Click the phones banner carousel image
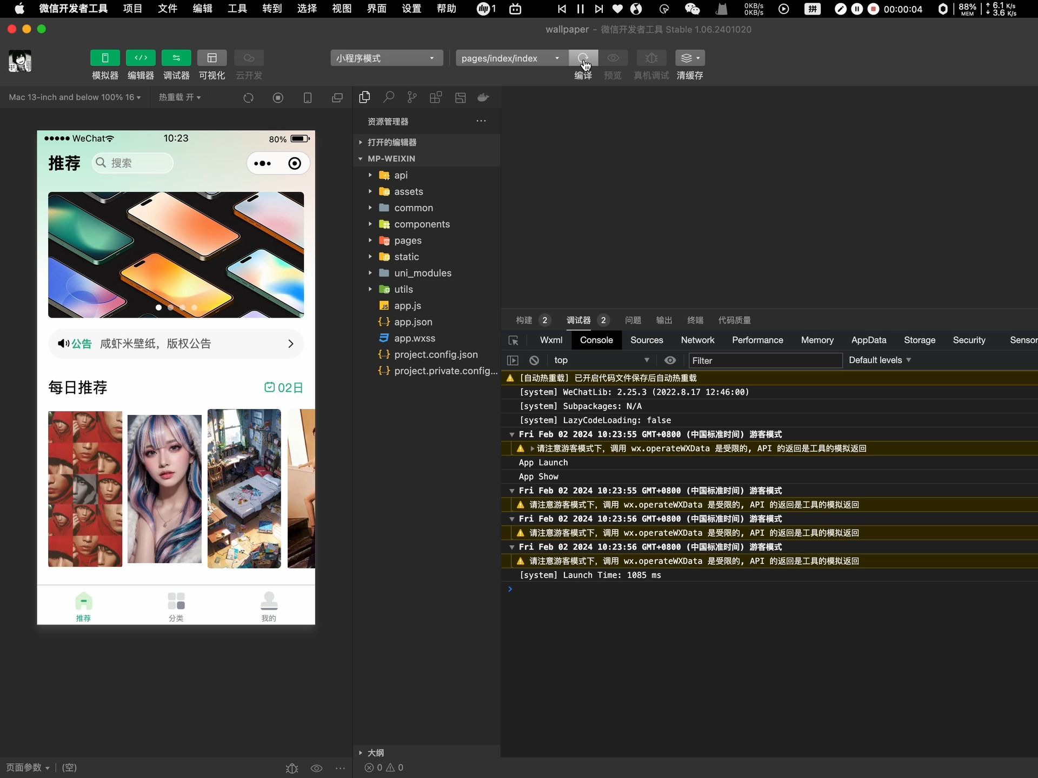1038x778 pixels. (x=176, y=254)
